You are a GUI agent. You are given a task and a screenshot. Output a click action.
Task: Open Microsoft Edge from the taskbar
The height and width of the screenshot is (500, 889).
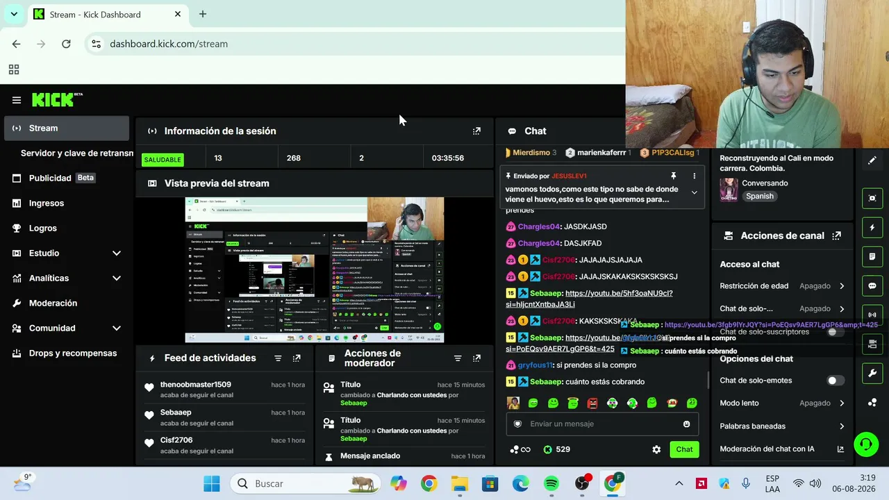[521, 483]
